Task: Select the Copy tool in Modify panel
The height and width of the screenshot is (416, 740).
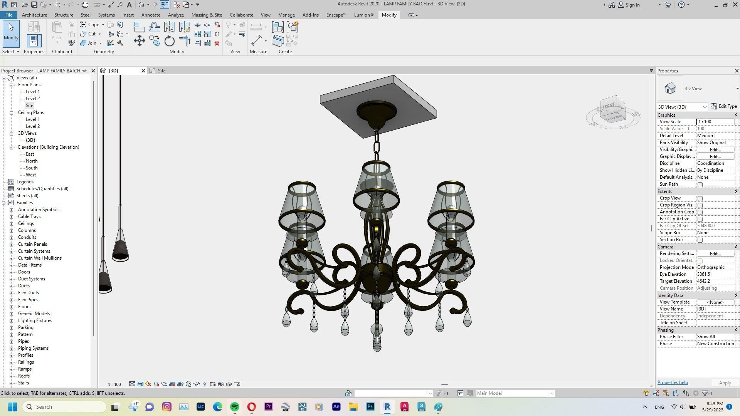Action: (x=154, y=41)
